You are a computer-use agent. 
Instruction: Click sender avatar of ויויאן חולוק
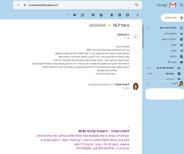click(x=136, y=36)
